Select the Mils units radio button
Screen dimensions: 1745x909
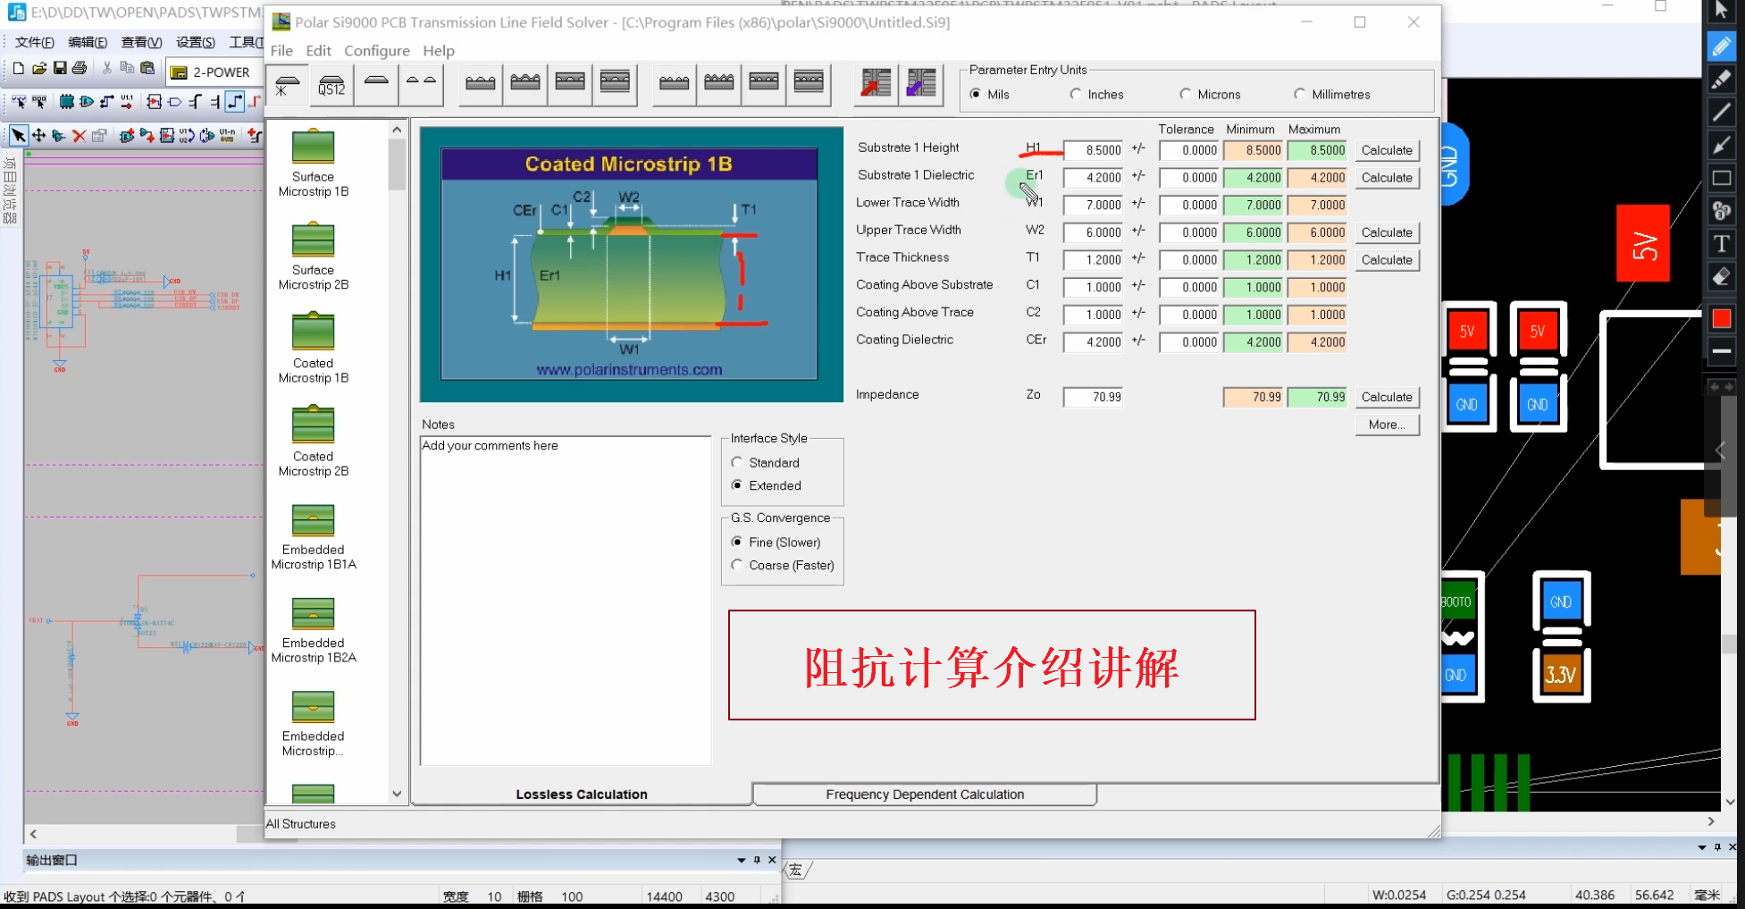(976, 94)
